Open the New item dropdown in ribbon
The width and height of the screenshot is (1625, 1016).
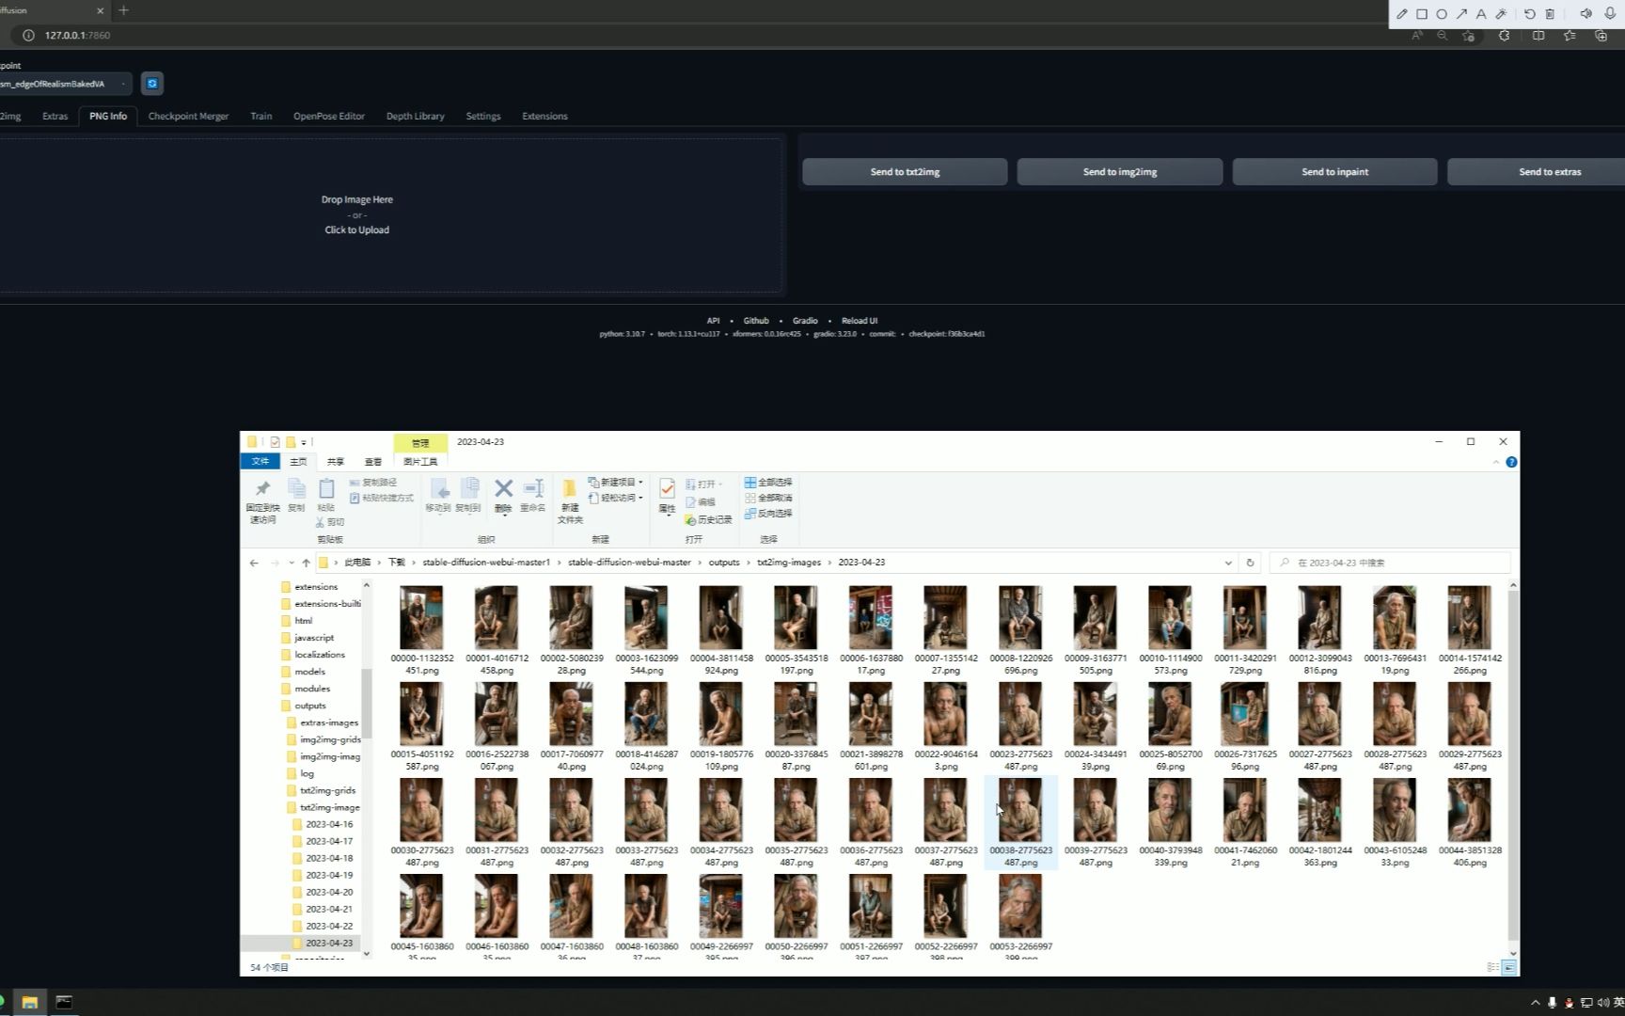[x=617, y=482]
